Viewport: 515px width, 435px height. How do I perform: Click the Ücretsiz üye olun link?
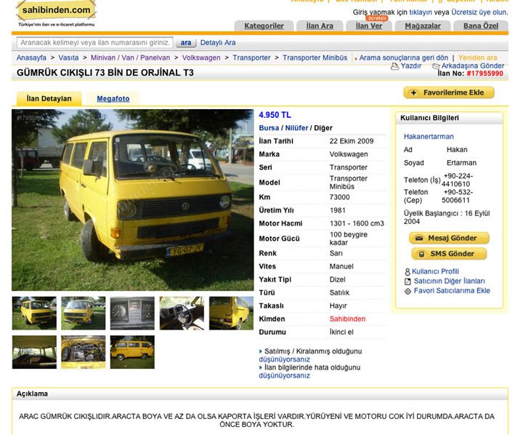coord(479,12)
